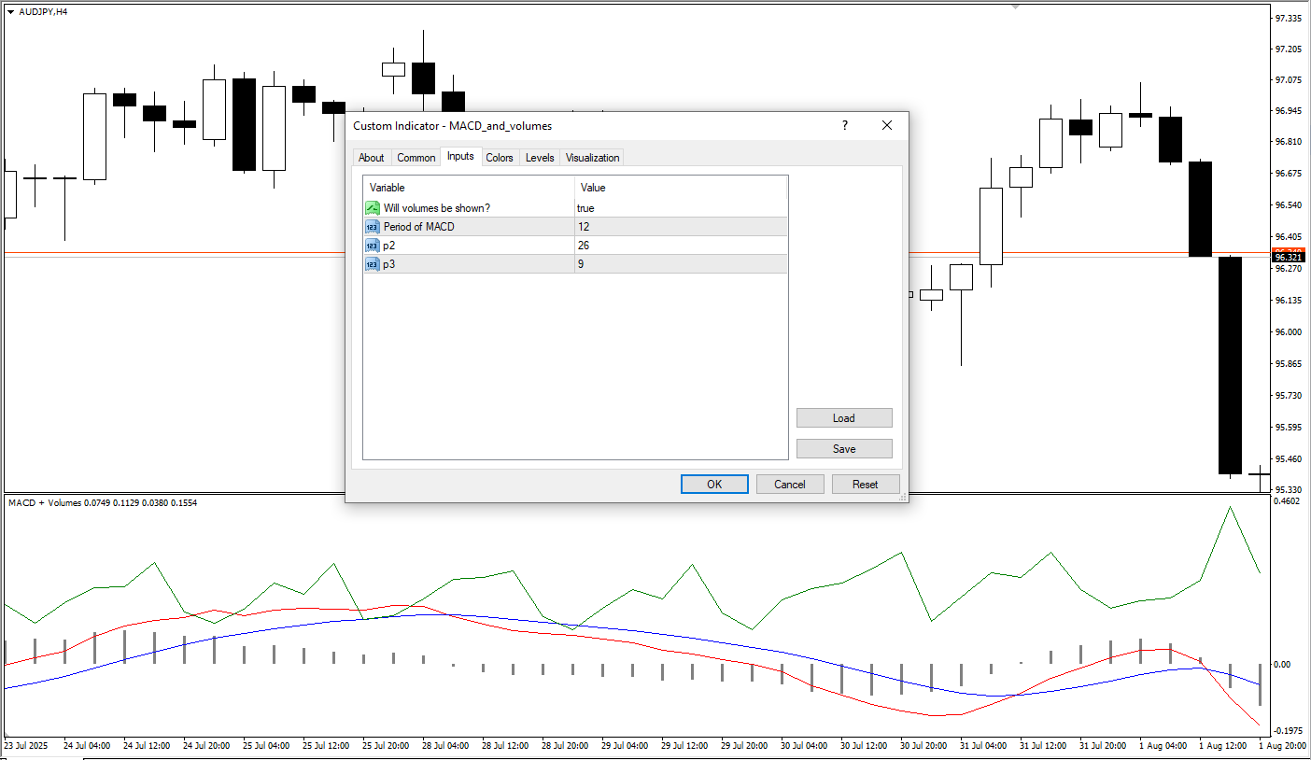Click the '28 Jul 04:00' time axis label
Image resolution: width=1311 pixels, height=760 pixels.
click(445, 746)
